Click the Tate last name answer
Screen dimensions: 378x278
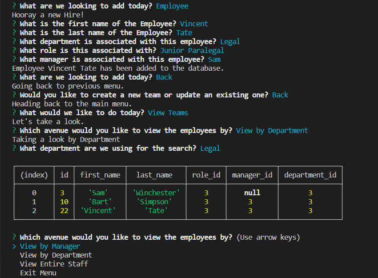tap(184, 32)
